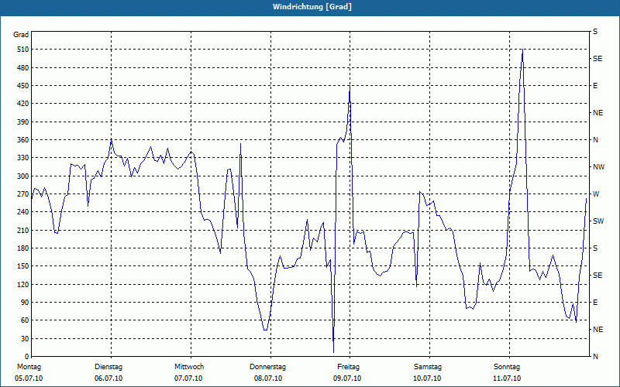Viewport: 620px width, 387px height.
Task: Click the "NW" compass label
Action: pyautogui.click(x=599, y=167)
